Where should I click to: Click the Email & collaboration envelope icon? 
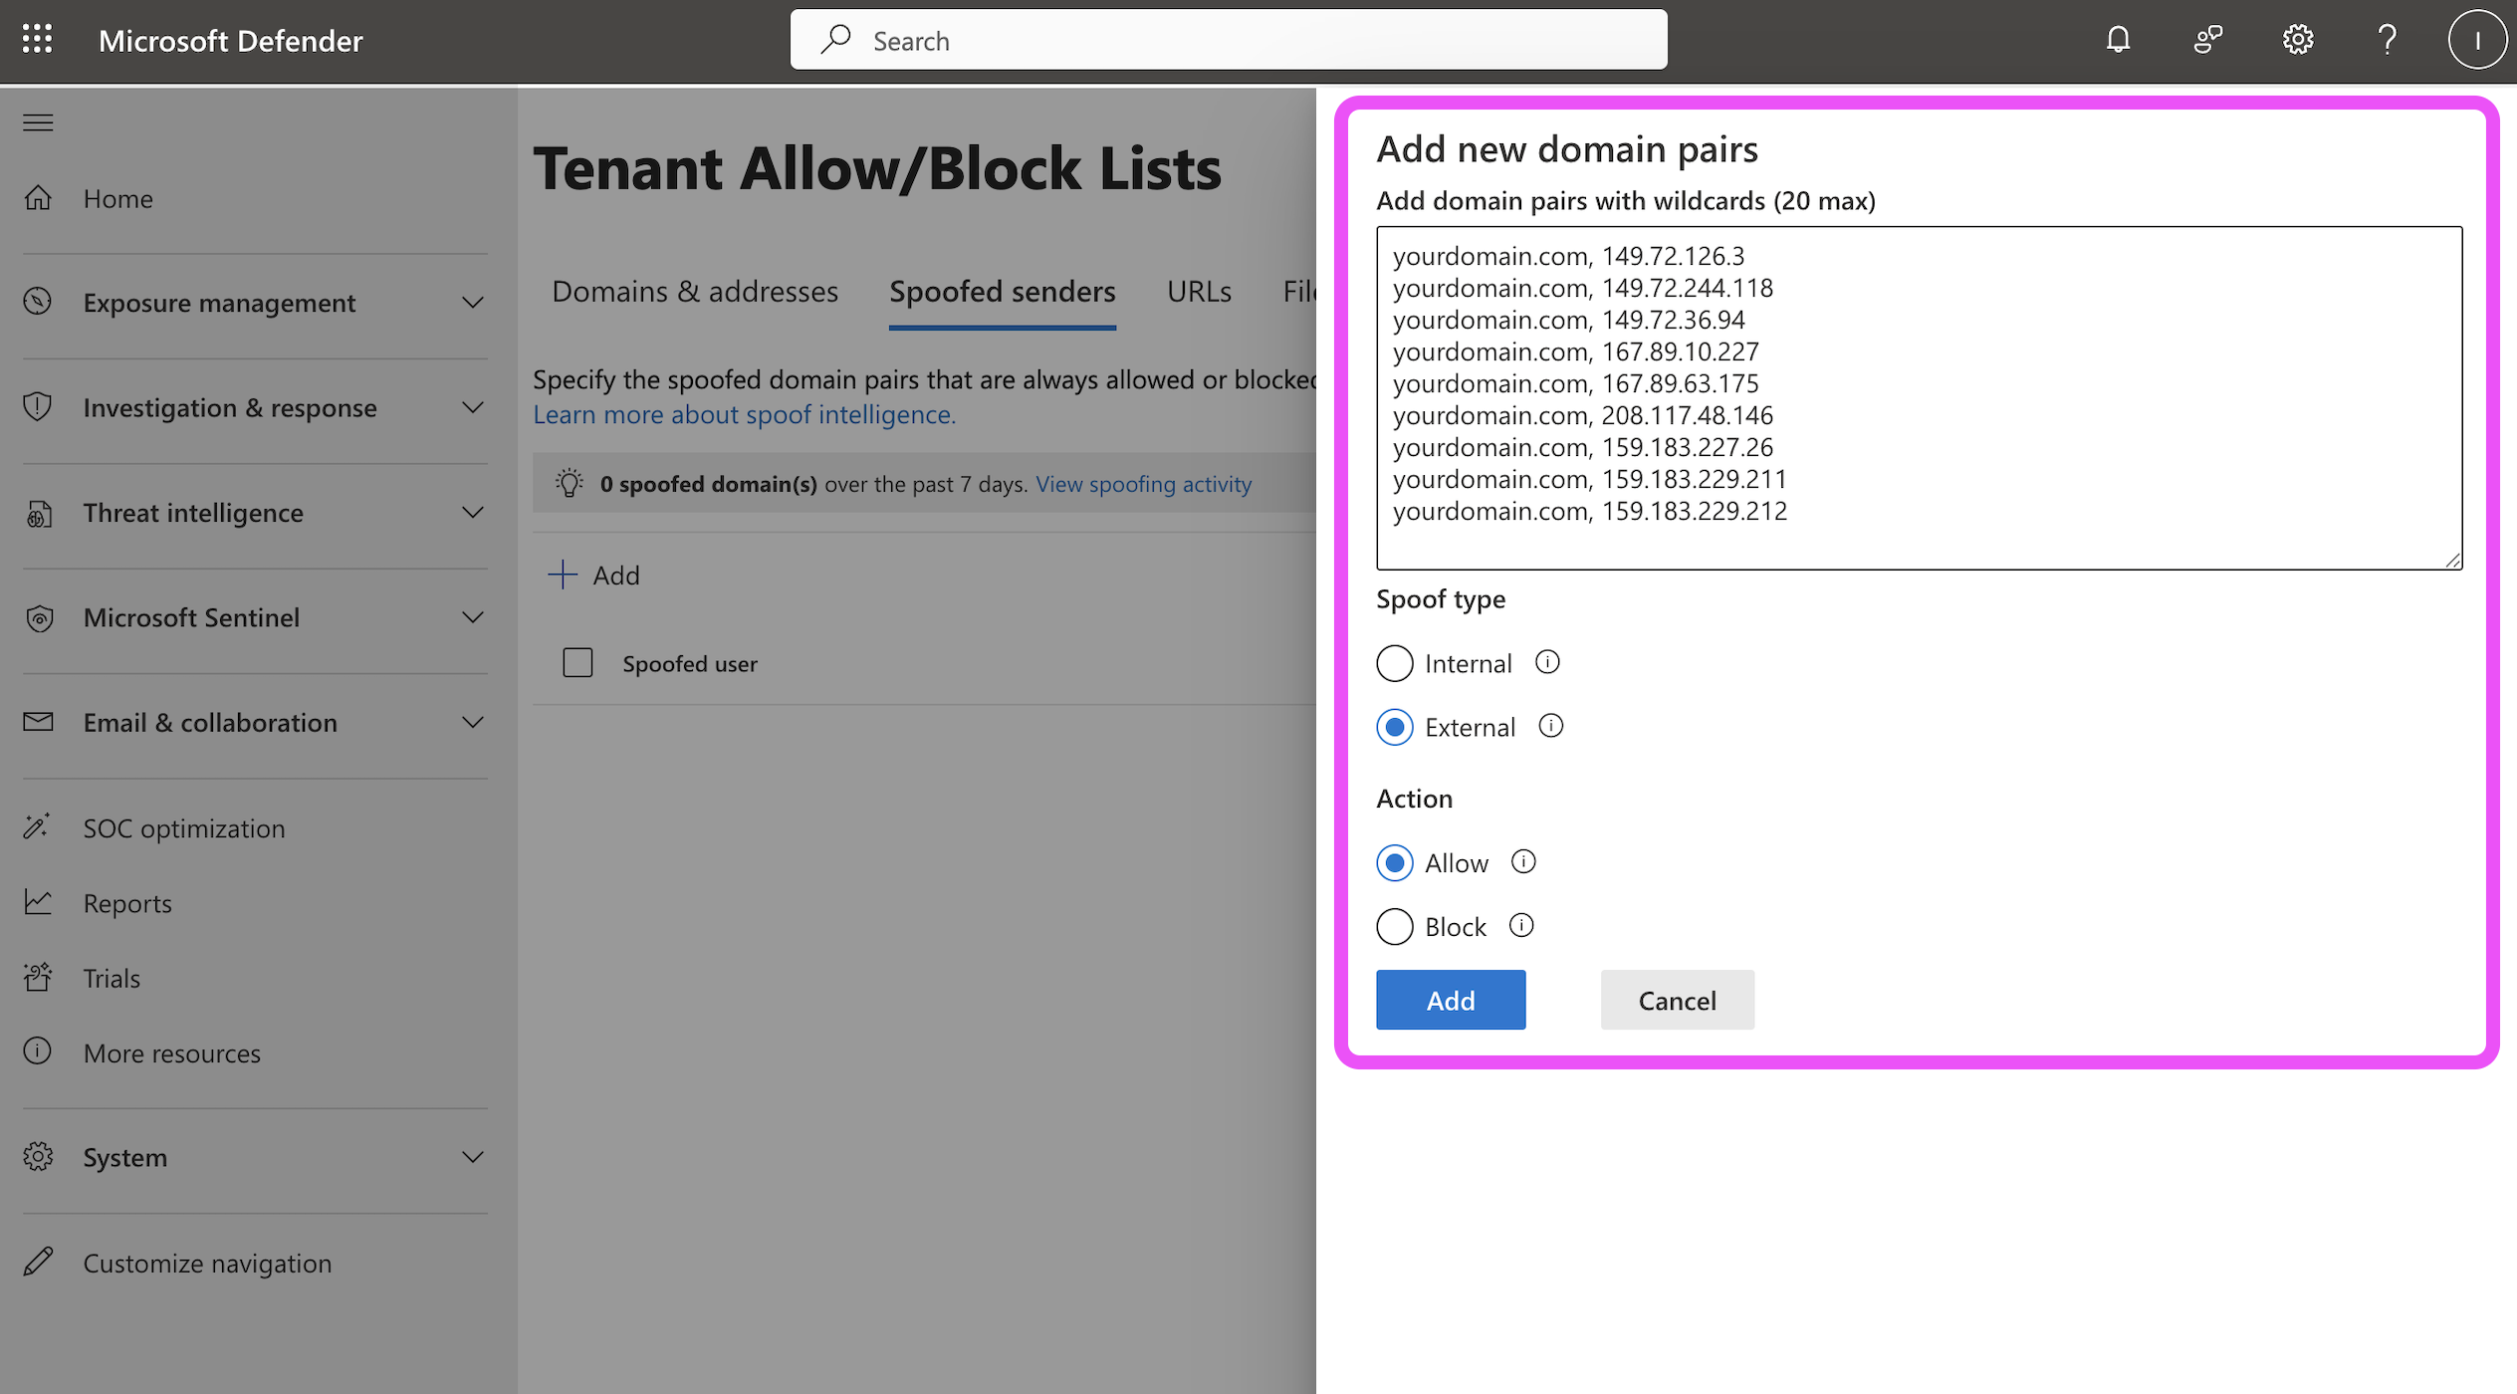click(x=38, y=722)
